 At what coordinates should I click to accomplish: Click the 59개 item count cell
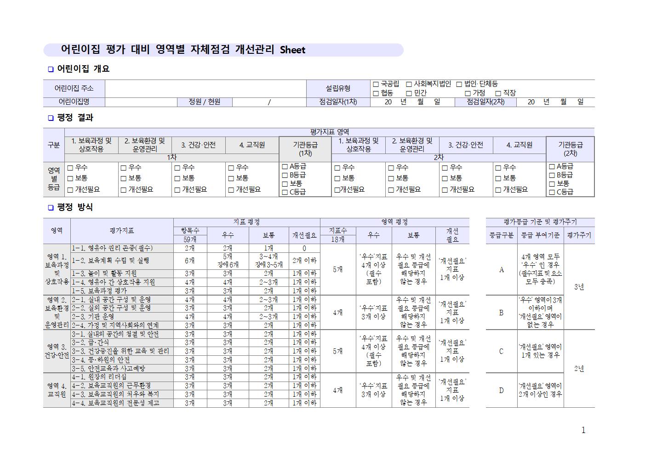(190, 239)
